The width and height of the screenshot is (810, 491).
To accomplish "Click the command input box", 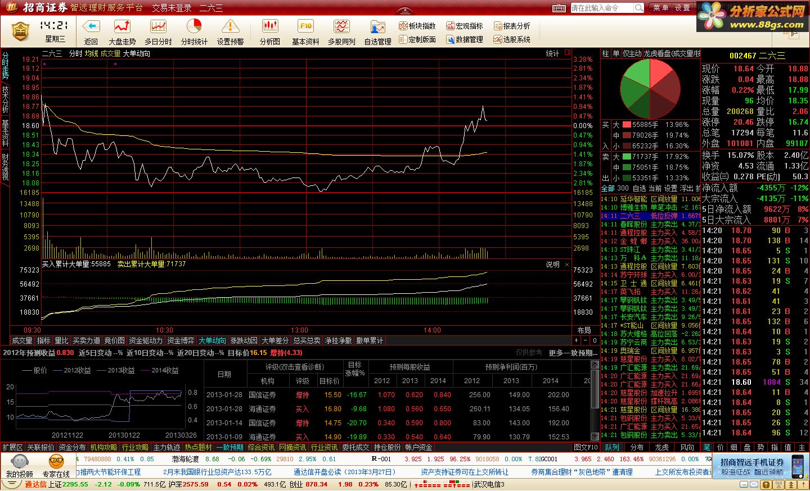I will 602,8.
